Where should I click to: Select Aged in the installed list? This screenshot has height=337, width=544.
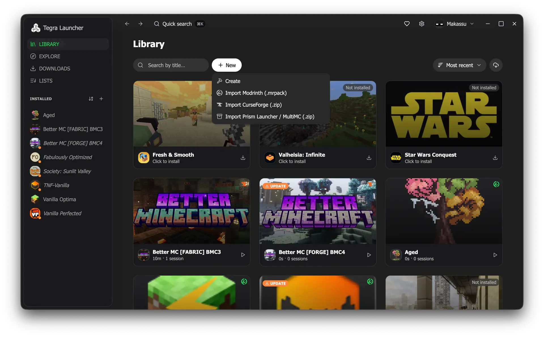coord(68,115)
